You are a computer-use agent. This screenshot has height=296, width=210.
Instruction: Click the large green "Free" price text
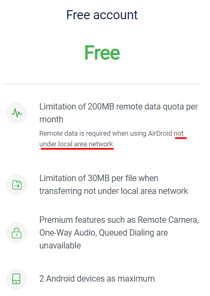(102, 53)
